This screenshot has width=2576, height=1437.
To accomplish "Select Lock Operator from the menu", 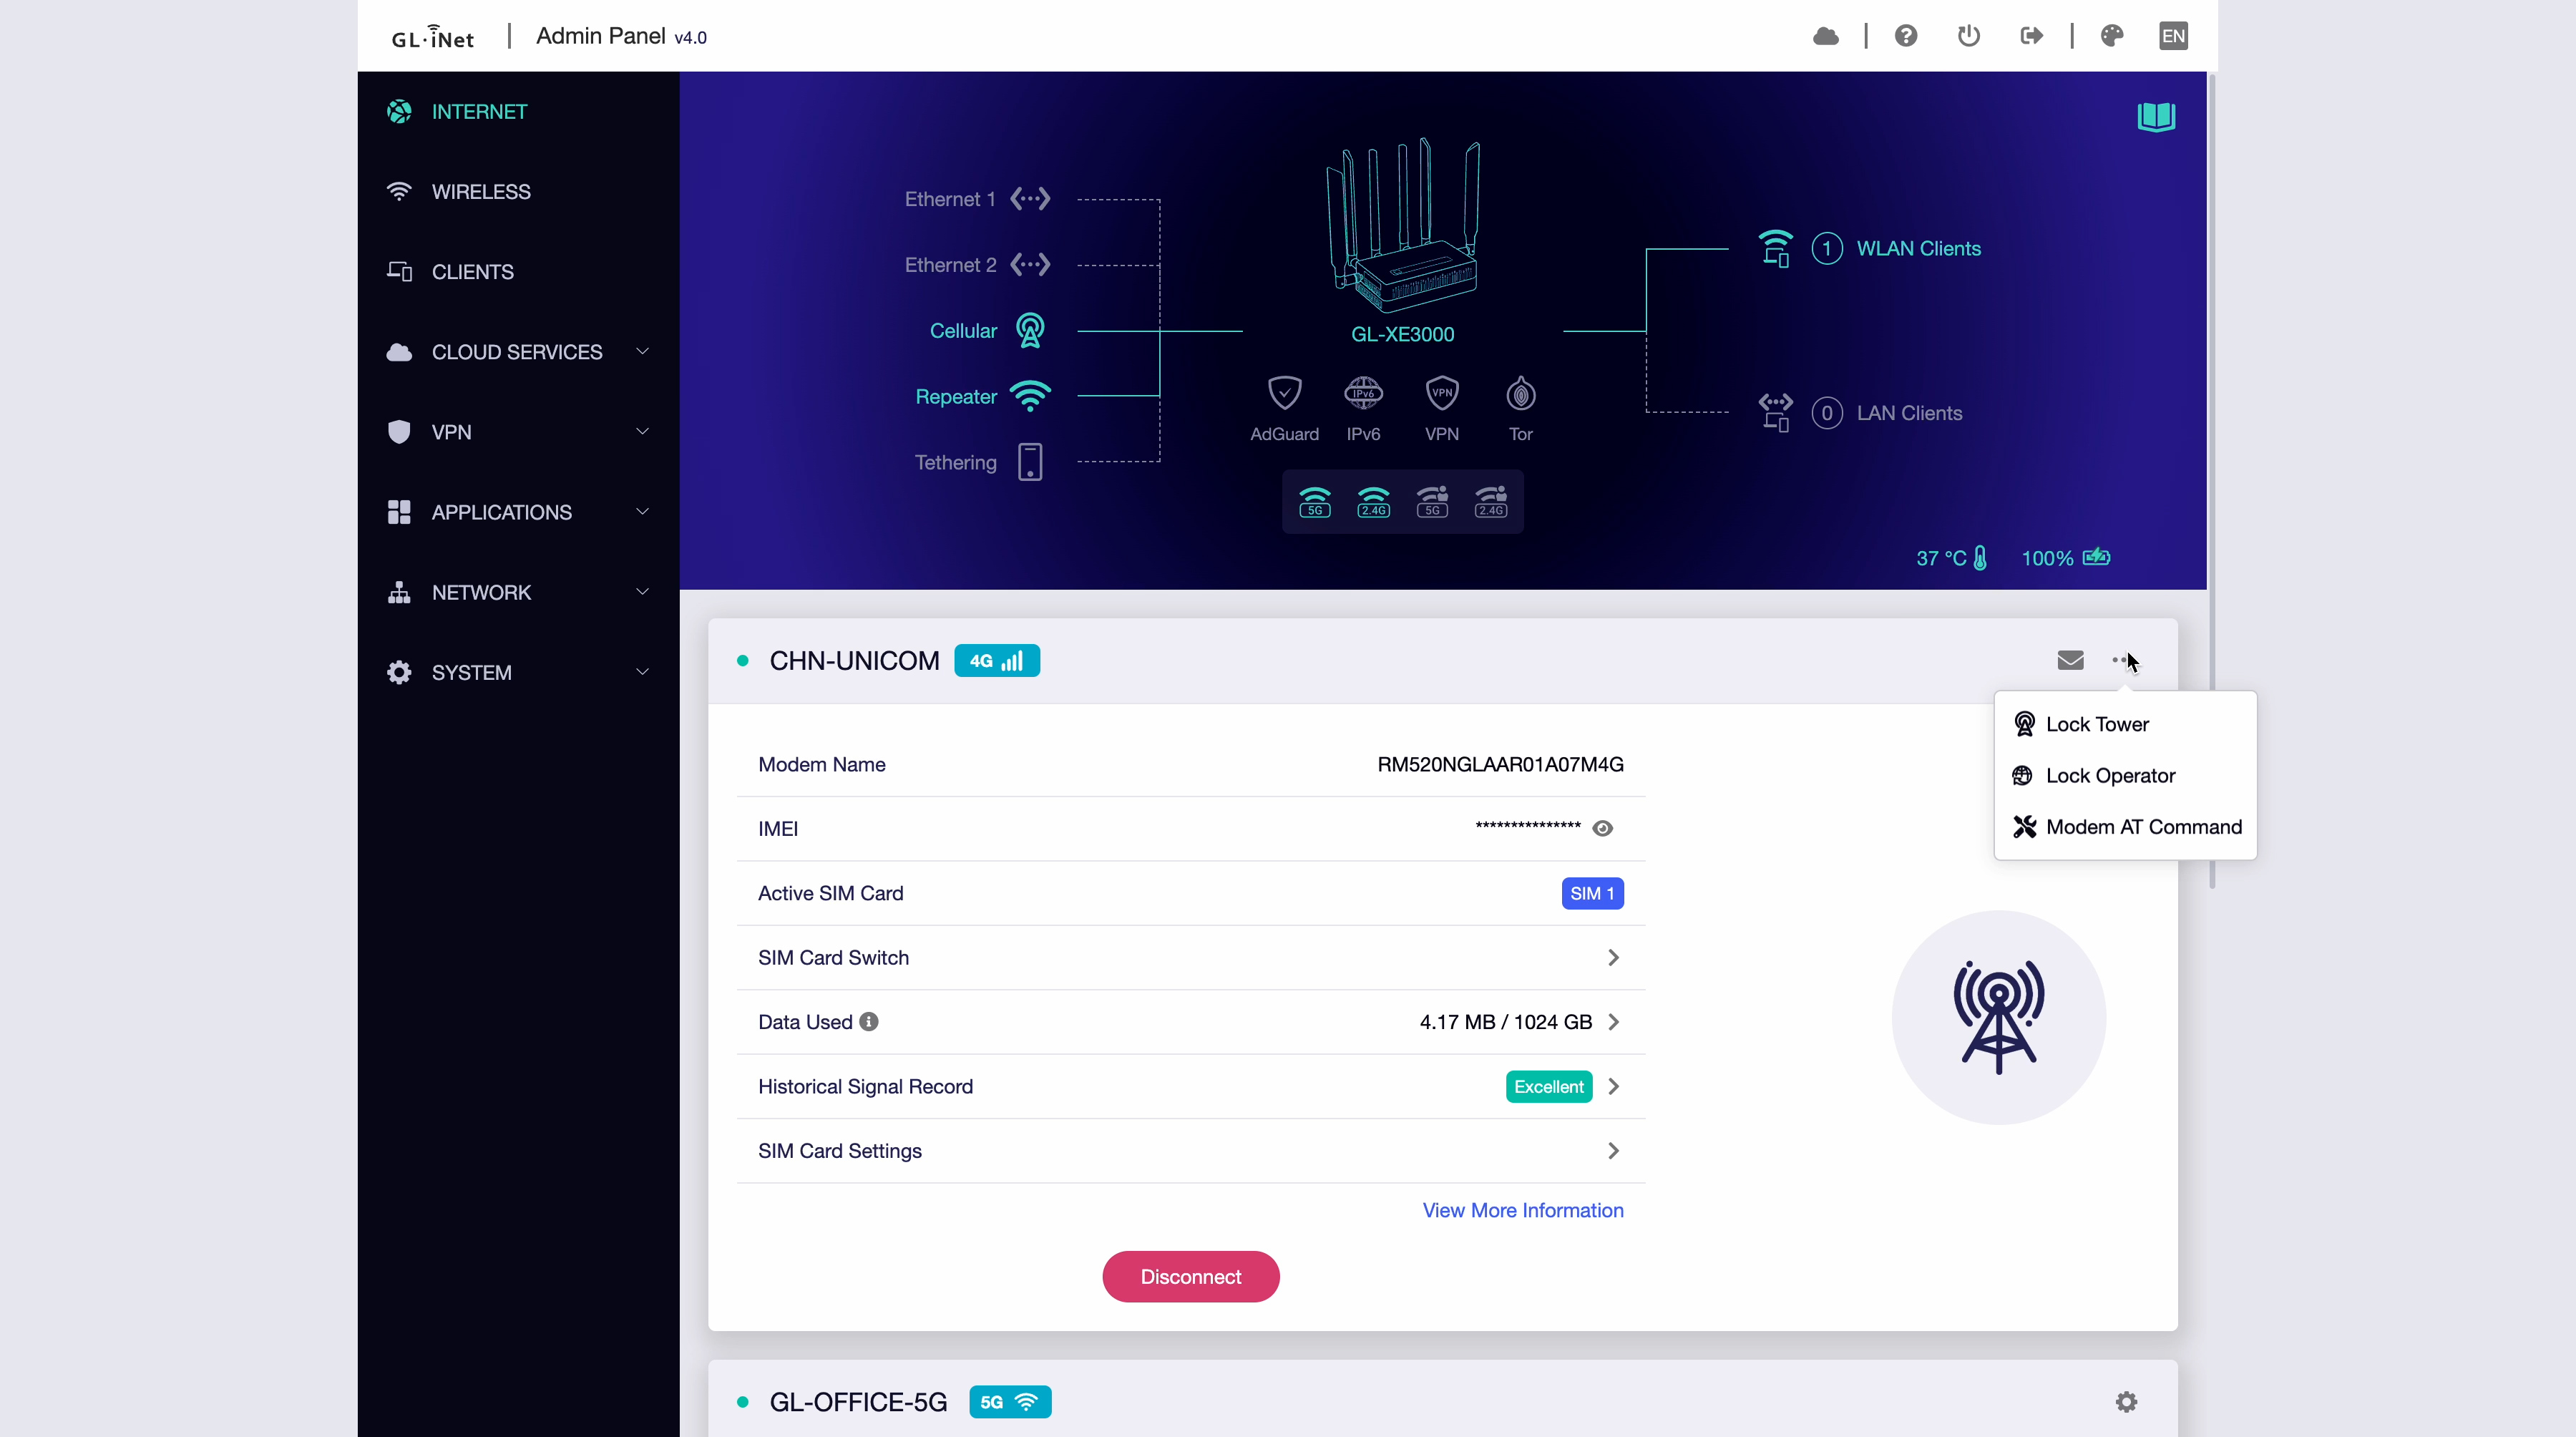I will [x=2125, y=776].
